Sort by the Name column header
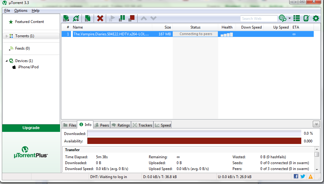The image size is (324, 184). 112,27
